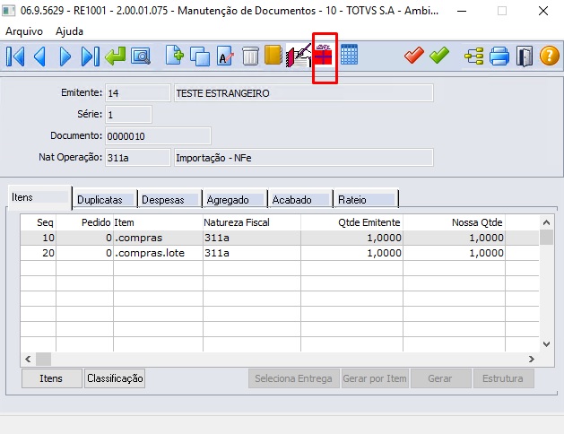This screenshot has width=564, height=434.
Task: Click the TESTE ESTRANGEIRO name field
Action: pyautogui.click(x=304, y=93)
